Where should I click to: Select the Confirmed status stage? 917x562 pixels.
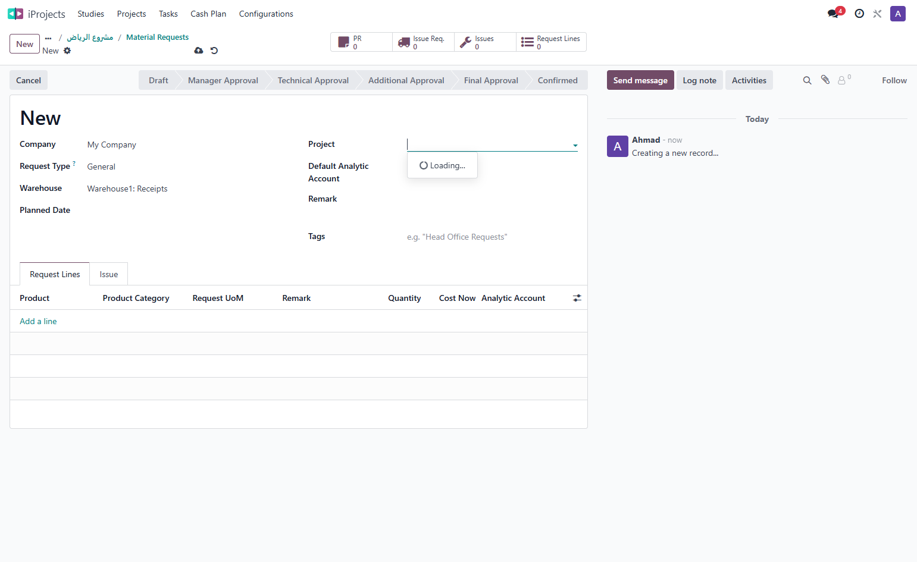coord(558,80)
